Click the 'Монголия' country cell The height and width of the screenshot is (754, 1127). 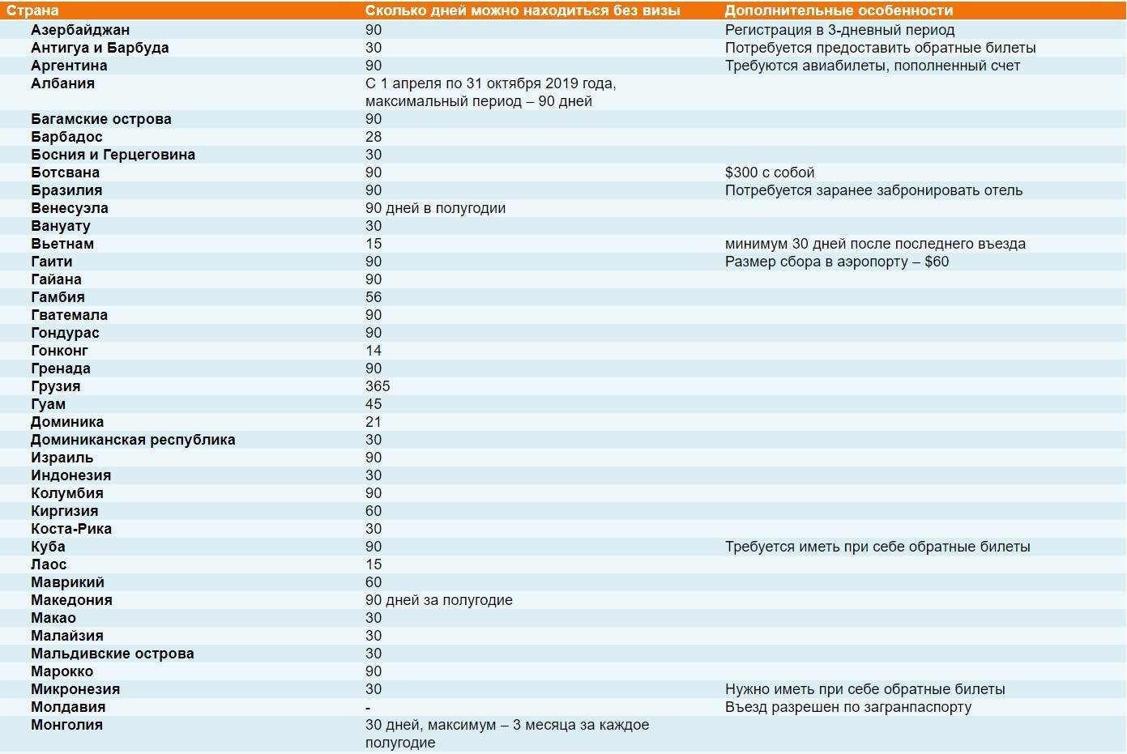[x=66, y=725]
